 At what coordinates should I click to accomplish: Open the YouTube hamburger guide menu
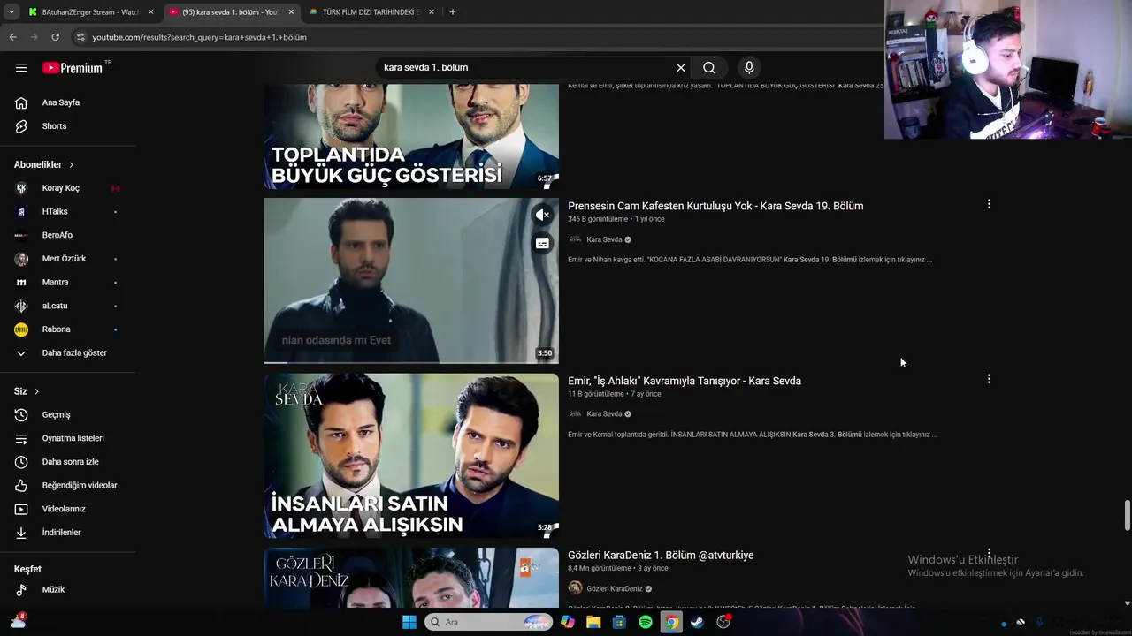(21, 67)
